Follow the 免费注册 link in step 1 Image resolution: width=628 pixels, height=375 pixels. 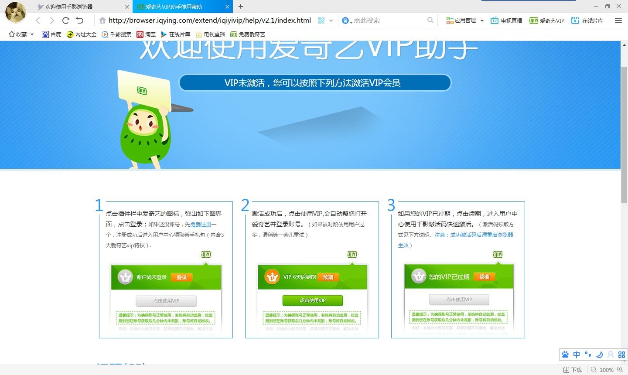(x=201, y=225)
